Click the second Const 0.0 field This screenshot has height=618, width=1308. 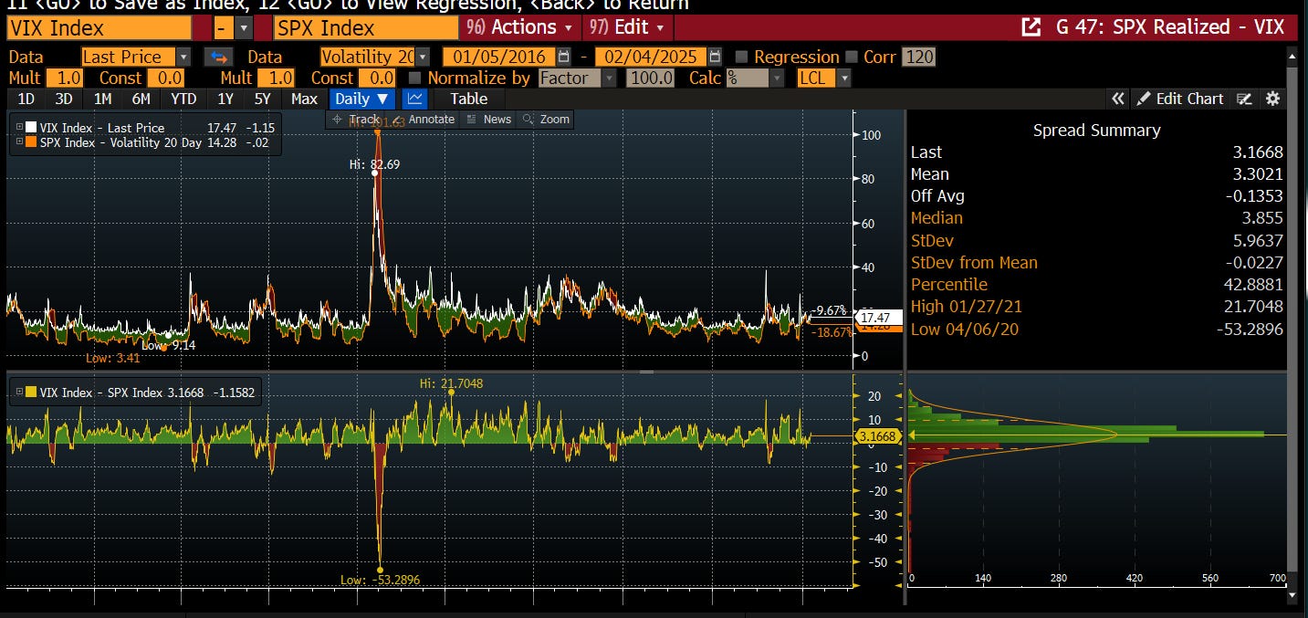[376, 78]
